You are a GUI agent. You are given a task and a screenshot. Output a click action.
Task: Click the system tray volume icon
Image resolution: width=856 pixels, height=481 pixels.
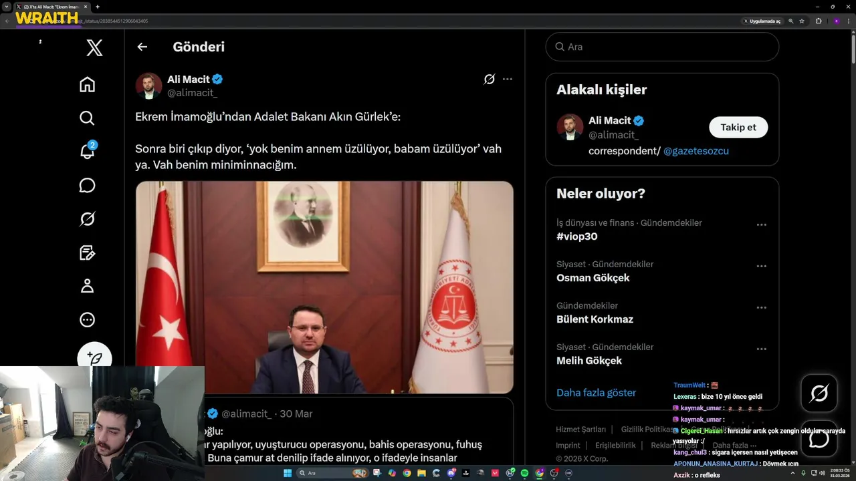(x=822, y=473)
